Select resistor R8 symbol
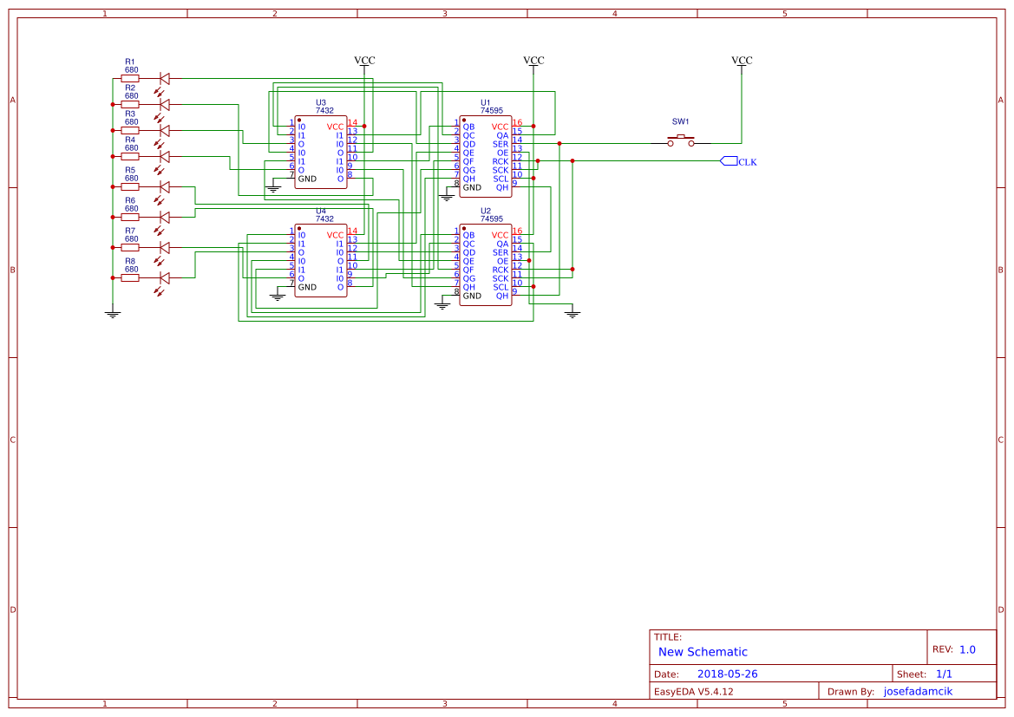Screen dimensions: 1014x717 [x=130, y=278]
